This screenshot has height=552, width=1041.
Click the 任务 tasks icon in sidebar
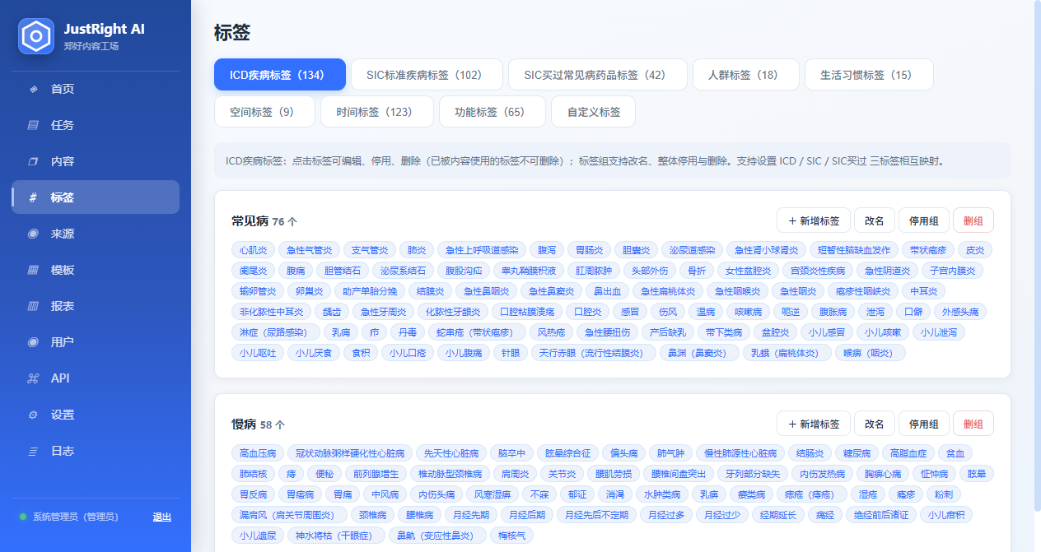tap(33, 125)
